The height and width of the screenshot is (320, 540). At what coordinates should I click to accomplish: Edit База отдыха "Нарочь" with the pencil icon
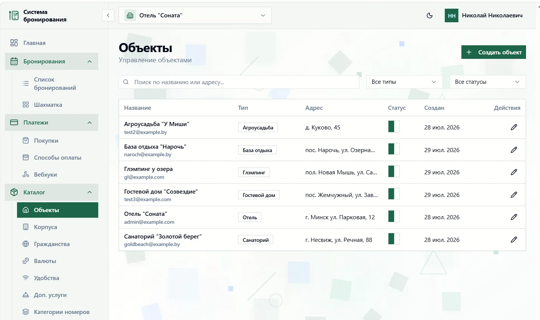tap(514, 150)
